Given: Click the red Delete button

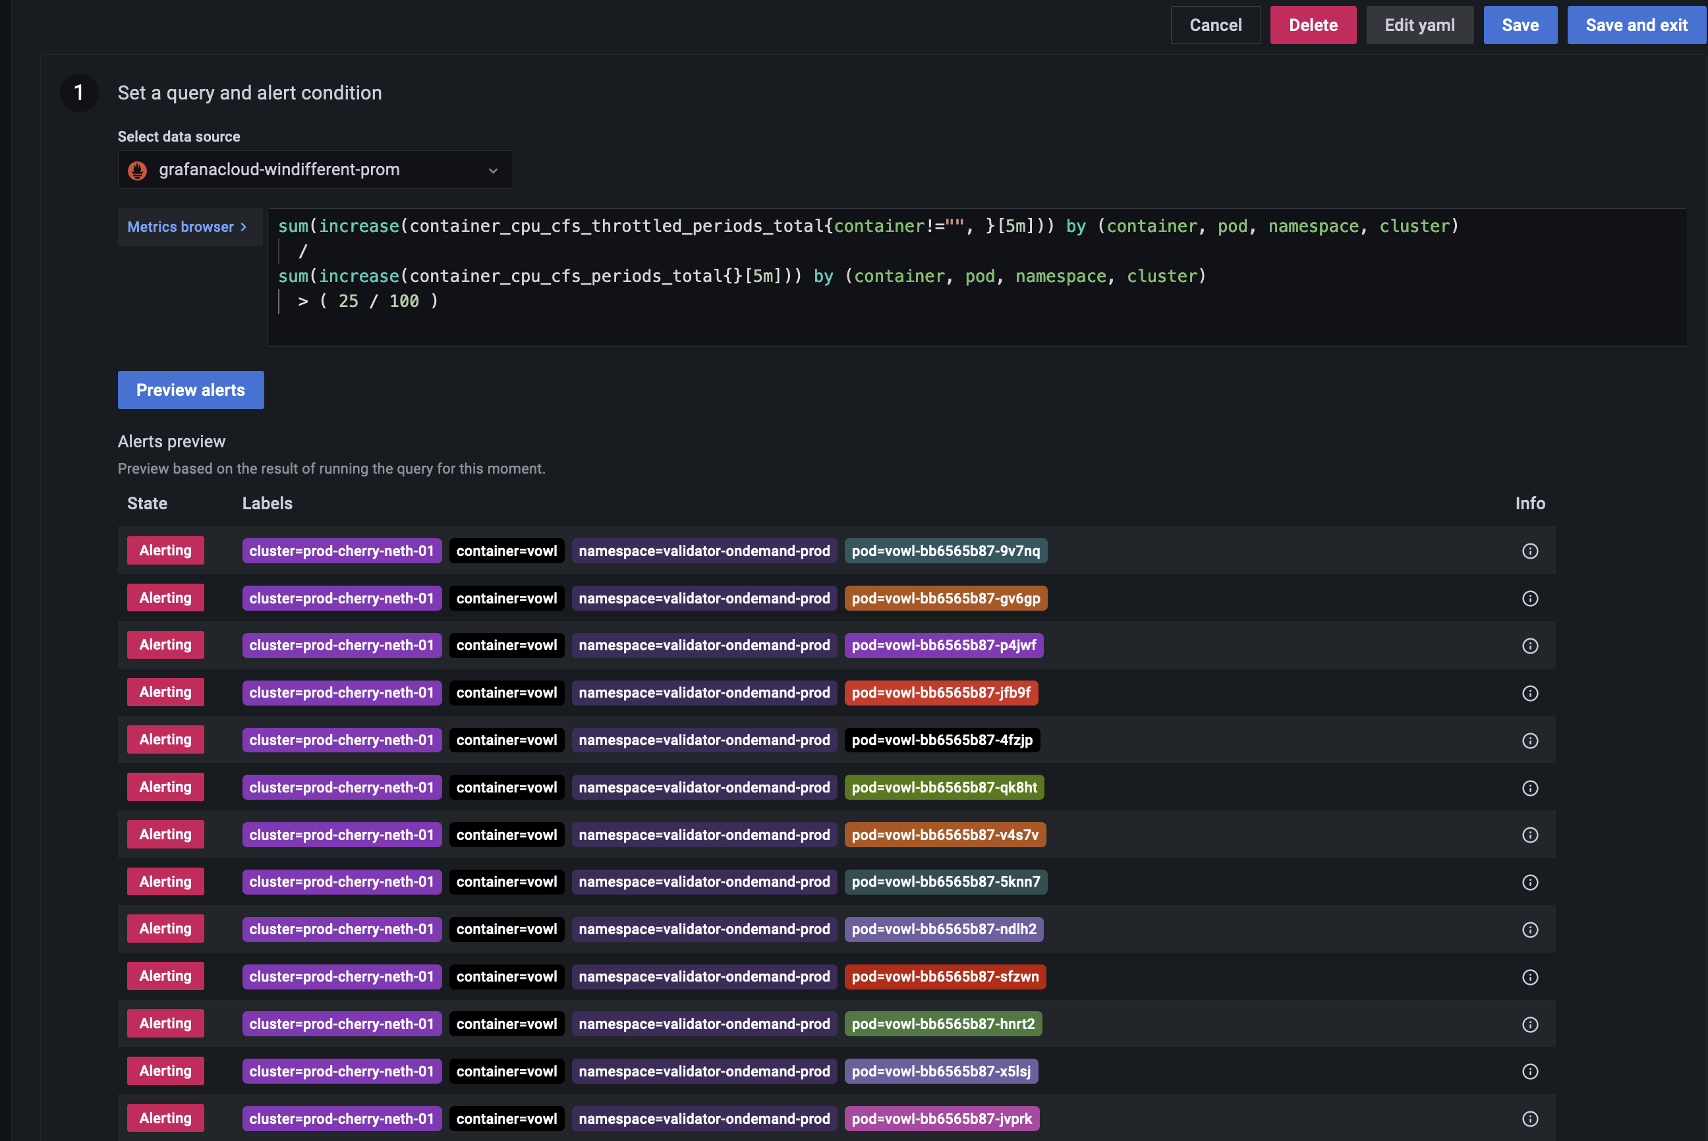Looking at the screenshot, I should (1313, 25).
